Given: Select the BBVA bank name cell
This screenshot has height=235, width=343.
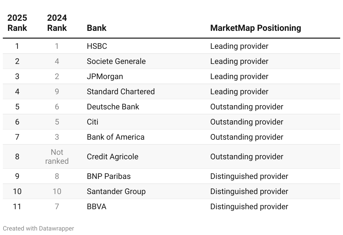Looking at the screenshot, I should click(x=96, y=207).
